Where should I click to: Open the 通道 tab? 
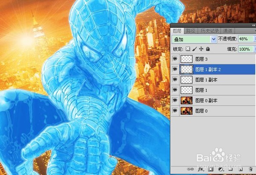(228, 31)
